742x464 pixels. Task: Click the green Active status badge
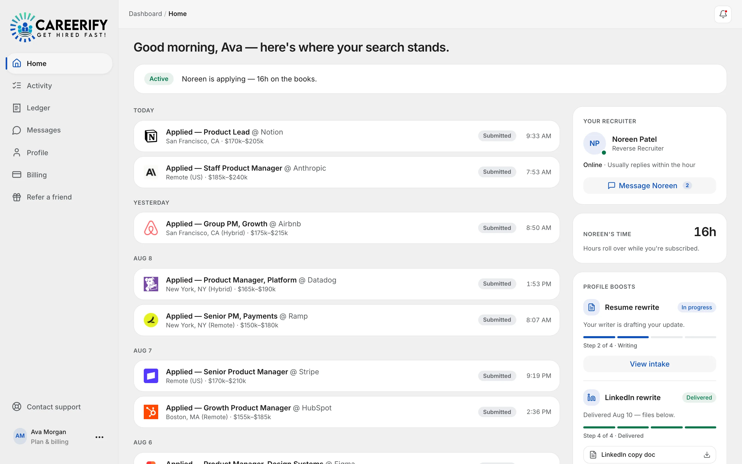click(x=159, y=79)
